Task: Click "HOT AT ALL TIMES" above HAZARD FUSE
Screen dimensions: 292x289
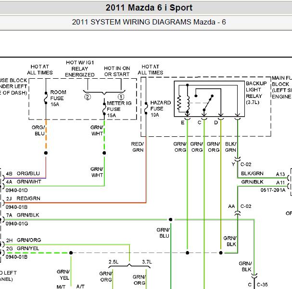Action: pos(151,70)
